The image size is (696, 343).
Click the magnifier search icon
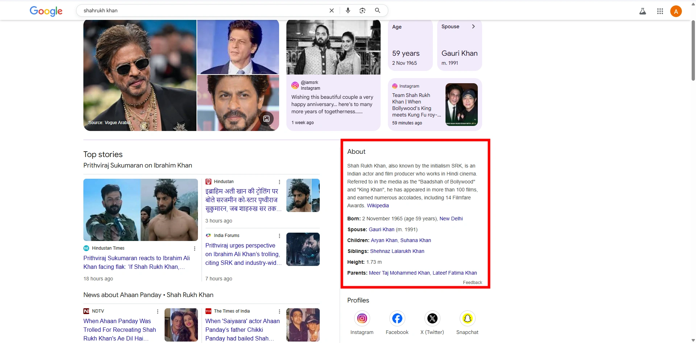(x=377, y=10)
